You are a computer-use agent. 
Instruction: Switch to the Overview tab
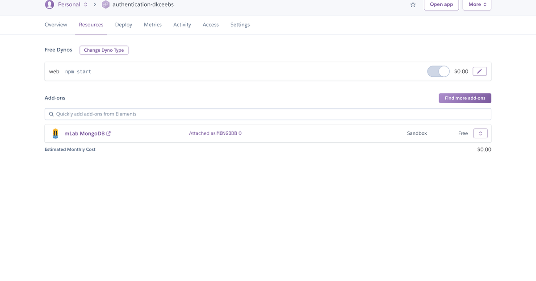pos(56,25)
